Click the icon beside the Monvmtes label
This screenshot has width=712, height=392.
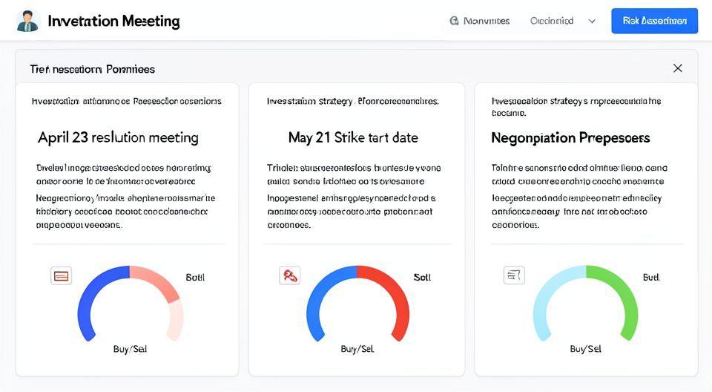454,21
